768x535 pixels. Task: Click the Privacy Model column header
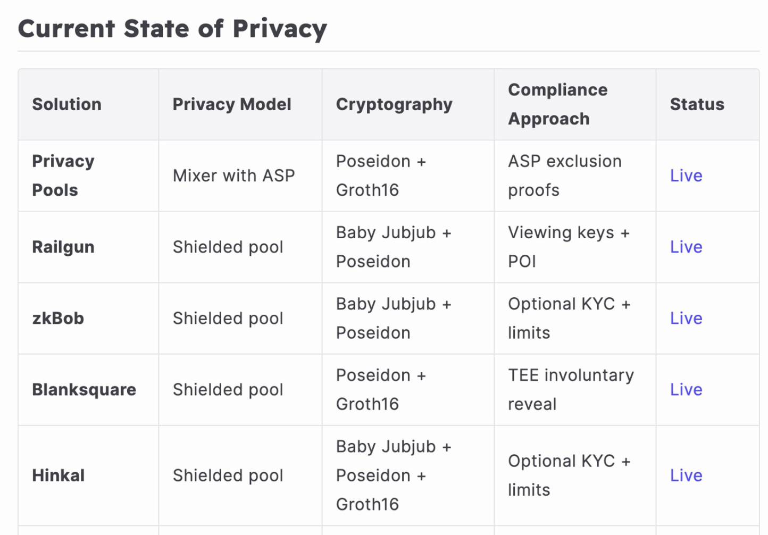(x=232, y=104)
